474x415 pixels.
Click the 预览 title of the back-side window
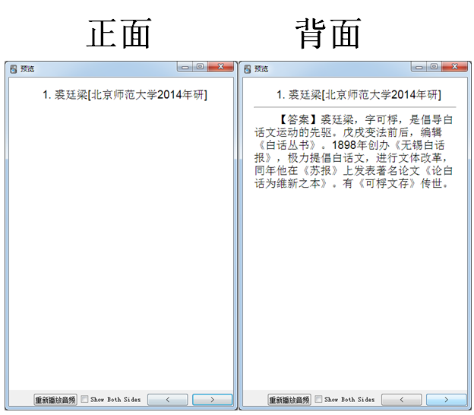coord(261,69)
